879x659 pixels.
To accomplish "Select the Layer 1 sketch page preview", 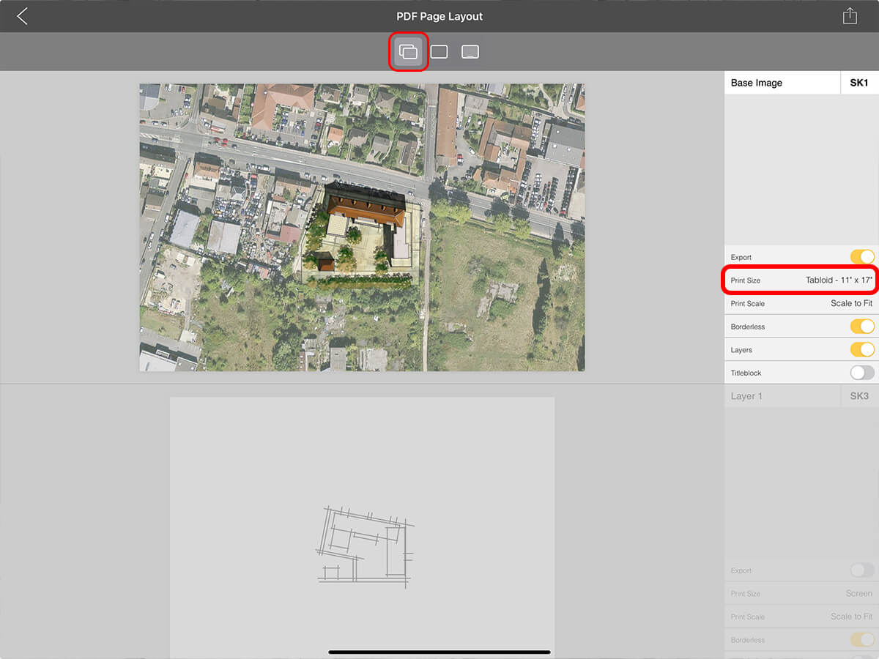I will (x=362, y=527).
